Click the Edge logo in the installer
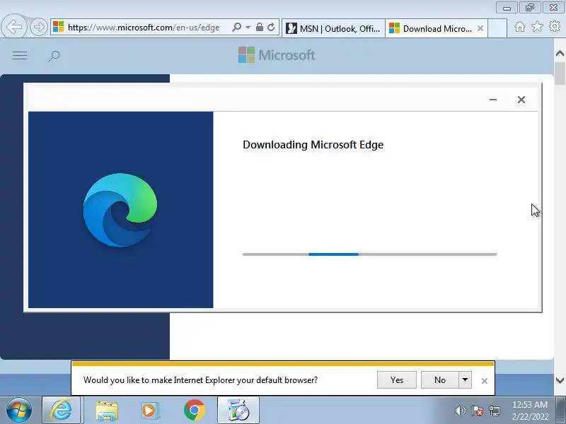 tap(120, 210)
